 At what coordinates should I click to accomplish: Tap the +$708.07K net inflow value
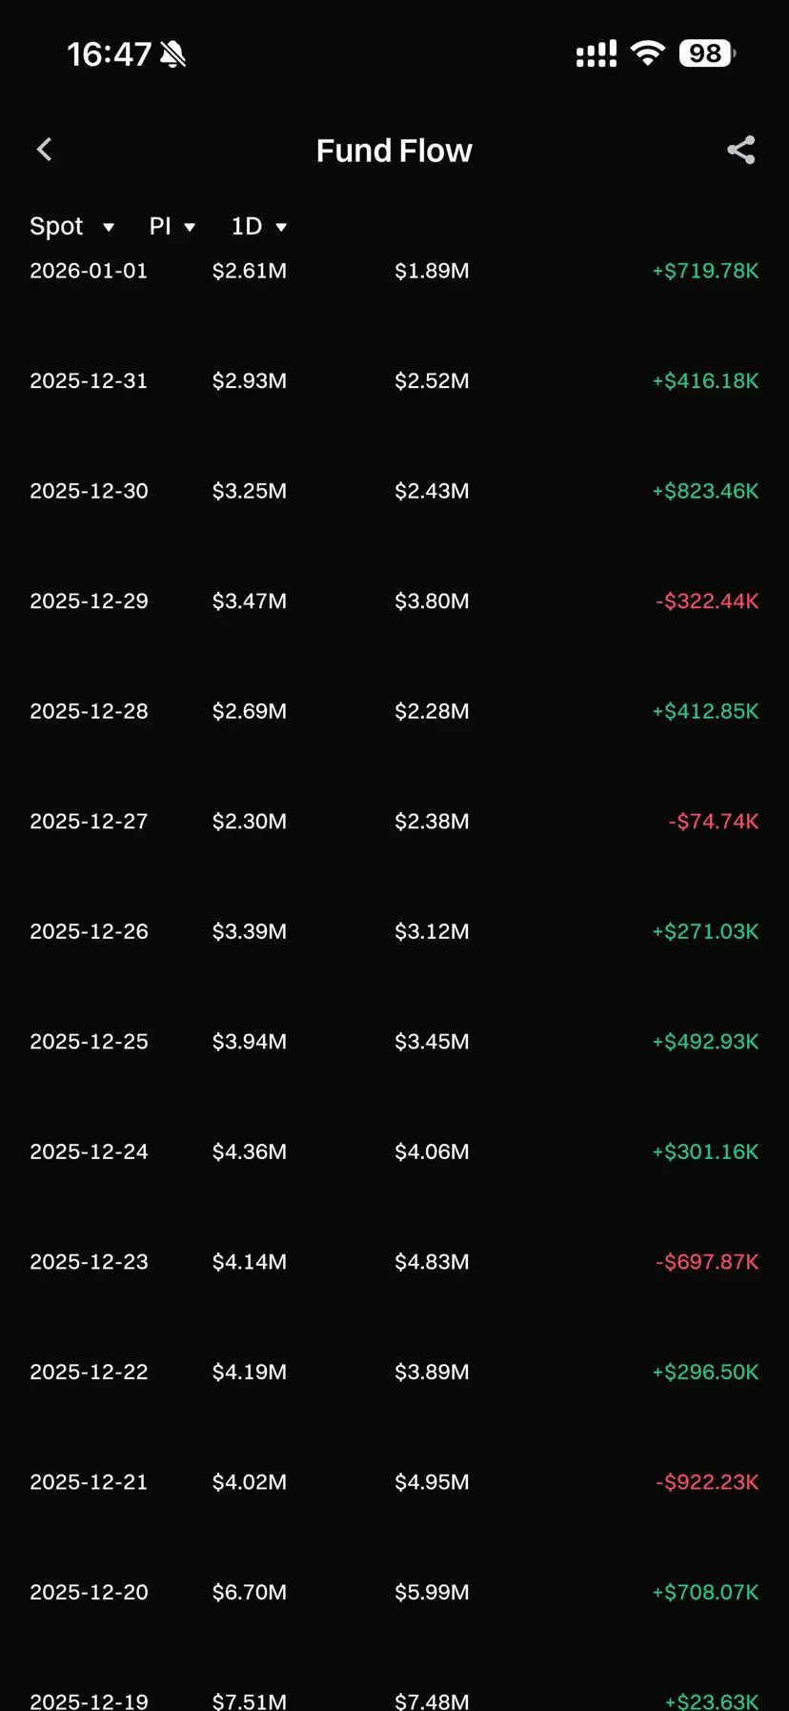(705, 1592)
